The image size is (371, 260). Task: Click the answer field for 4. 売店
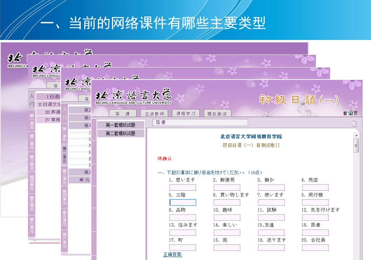(x=315, y=187)
